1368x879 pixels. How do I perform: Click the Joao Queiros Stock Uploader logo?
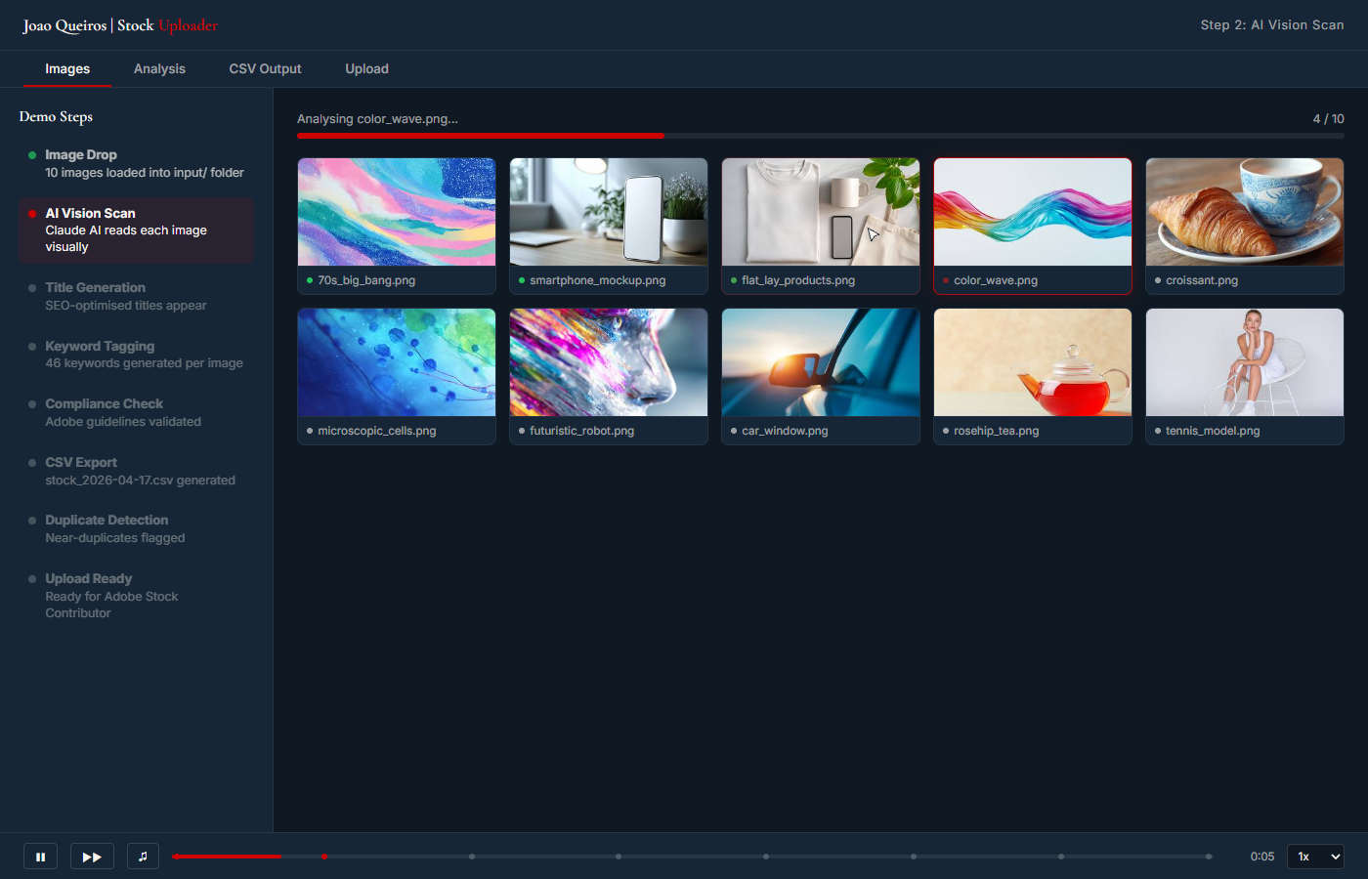(119, 24)
